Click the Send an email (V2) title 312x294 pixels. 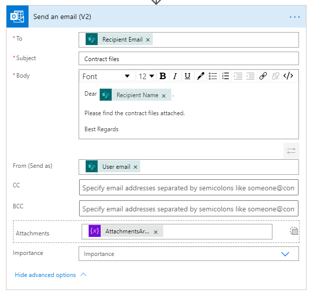pos(62,17)
